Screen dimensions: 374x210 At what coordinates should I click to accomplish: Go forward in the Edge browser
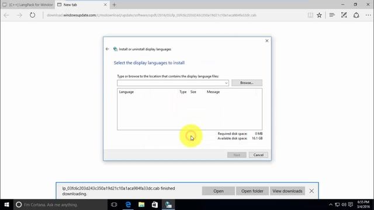point(19,15)
